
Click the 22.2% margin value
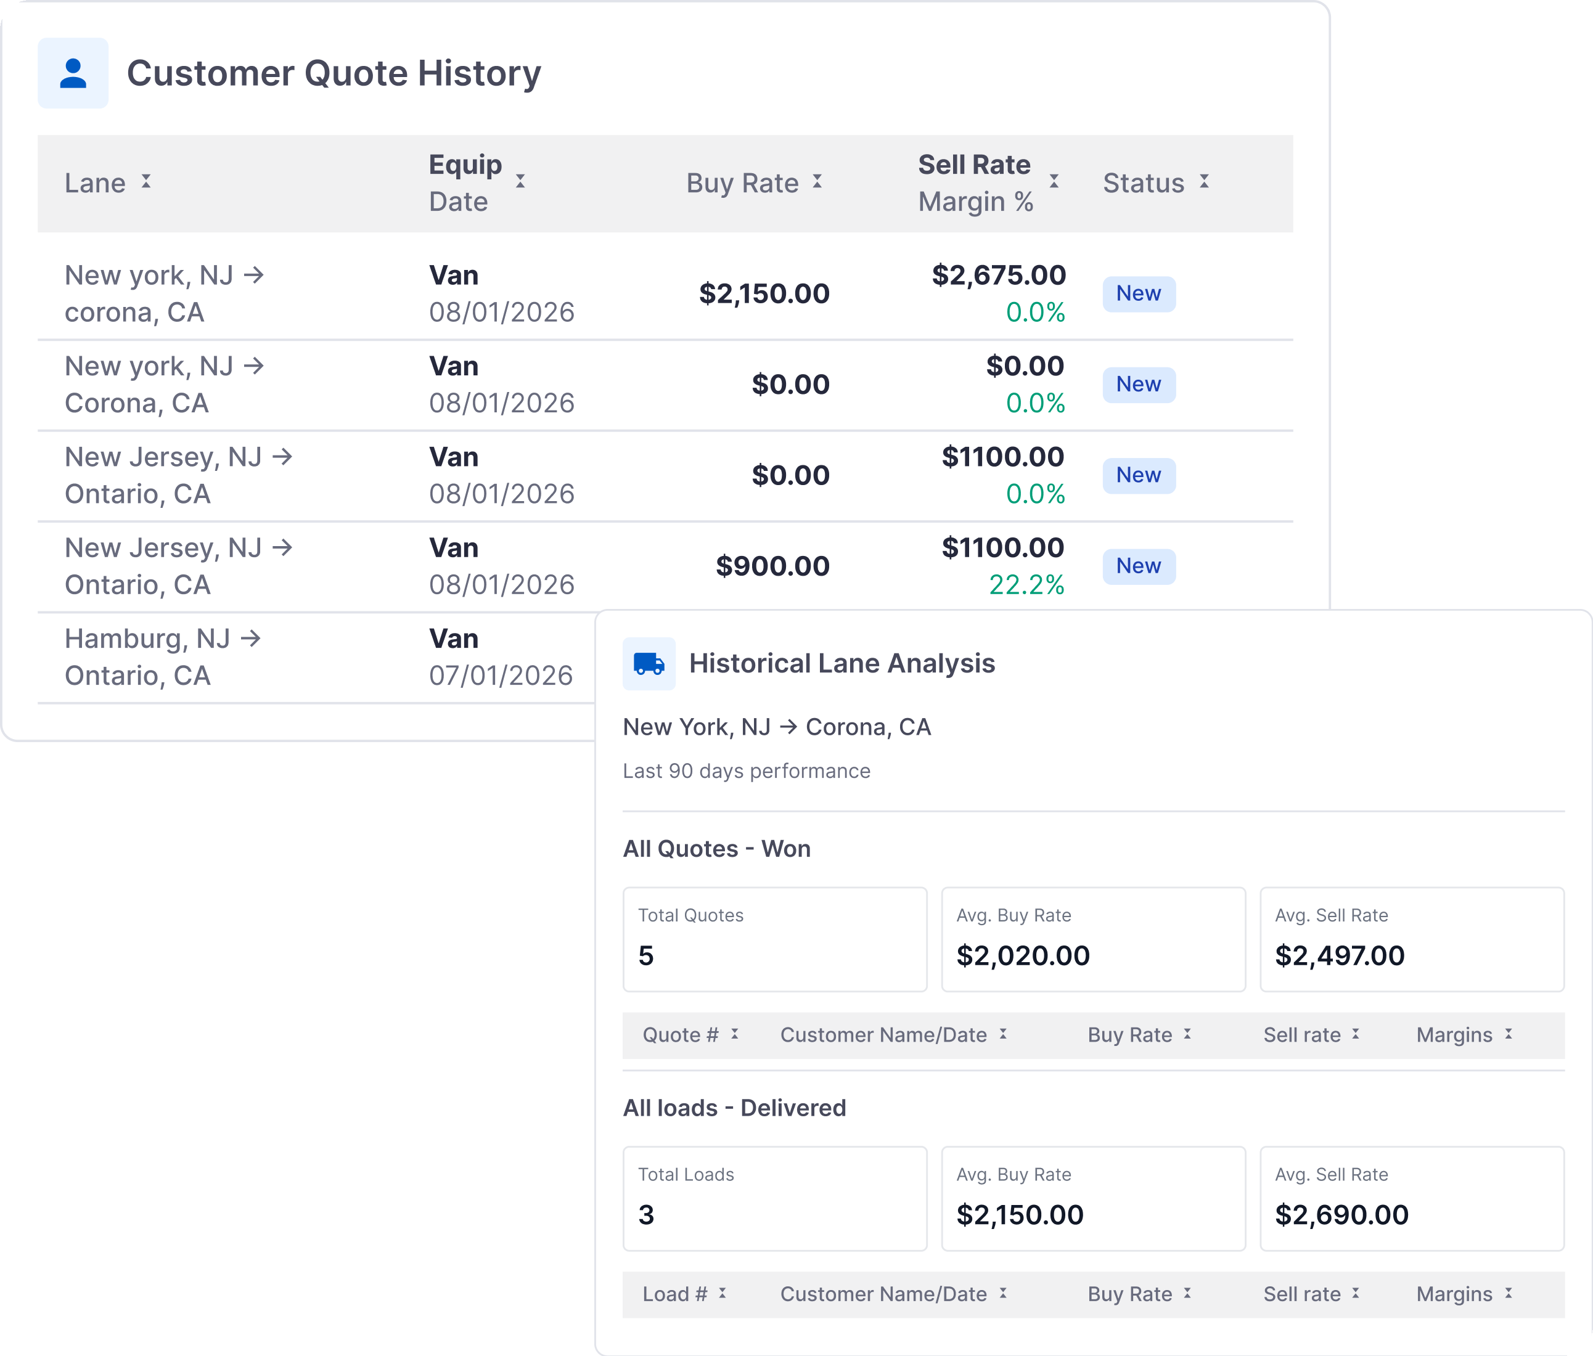[1026, 585]
